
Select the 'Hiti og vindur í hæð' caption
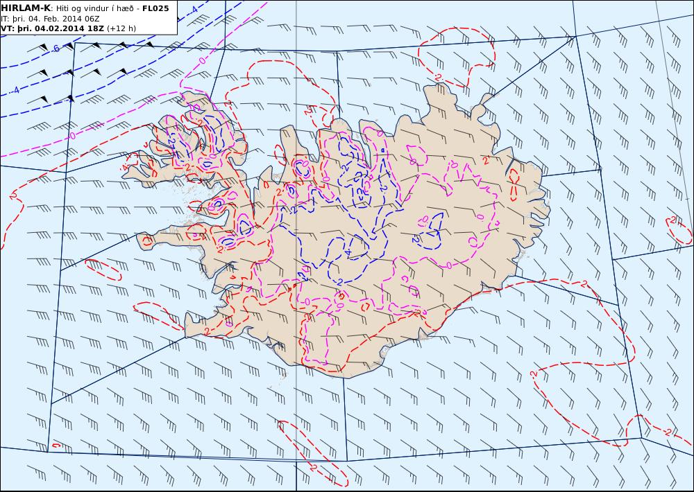tap(95, 8)
